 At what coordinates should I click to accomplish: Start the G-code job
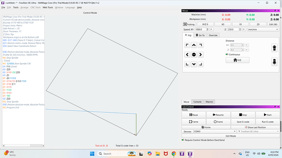tap(268, 115)
